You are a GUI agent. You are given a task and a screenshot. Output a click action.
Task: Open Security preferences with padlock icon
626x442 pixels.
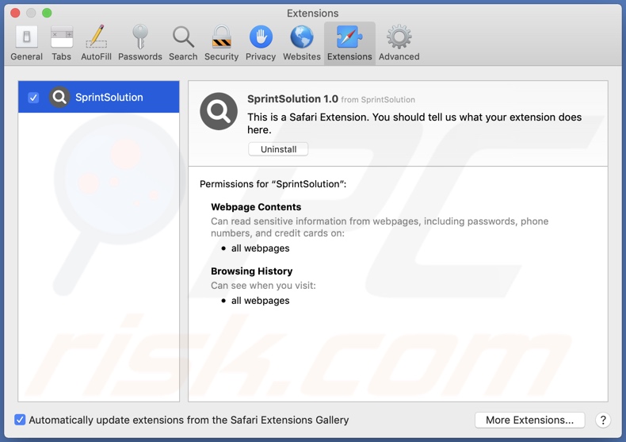click(221, 43)
